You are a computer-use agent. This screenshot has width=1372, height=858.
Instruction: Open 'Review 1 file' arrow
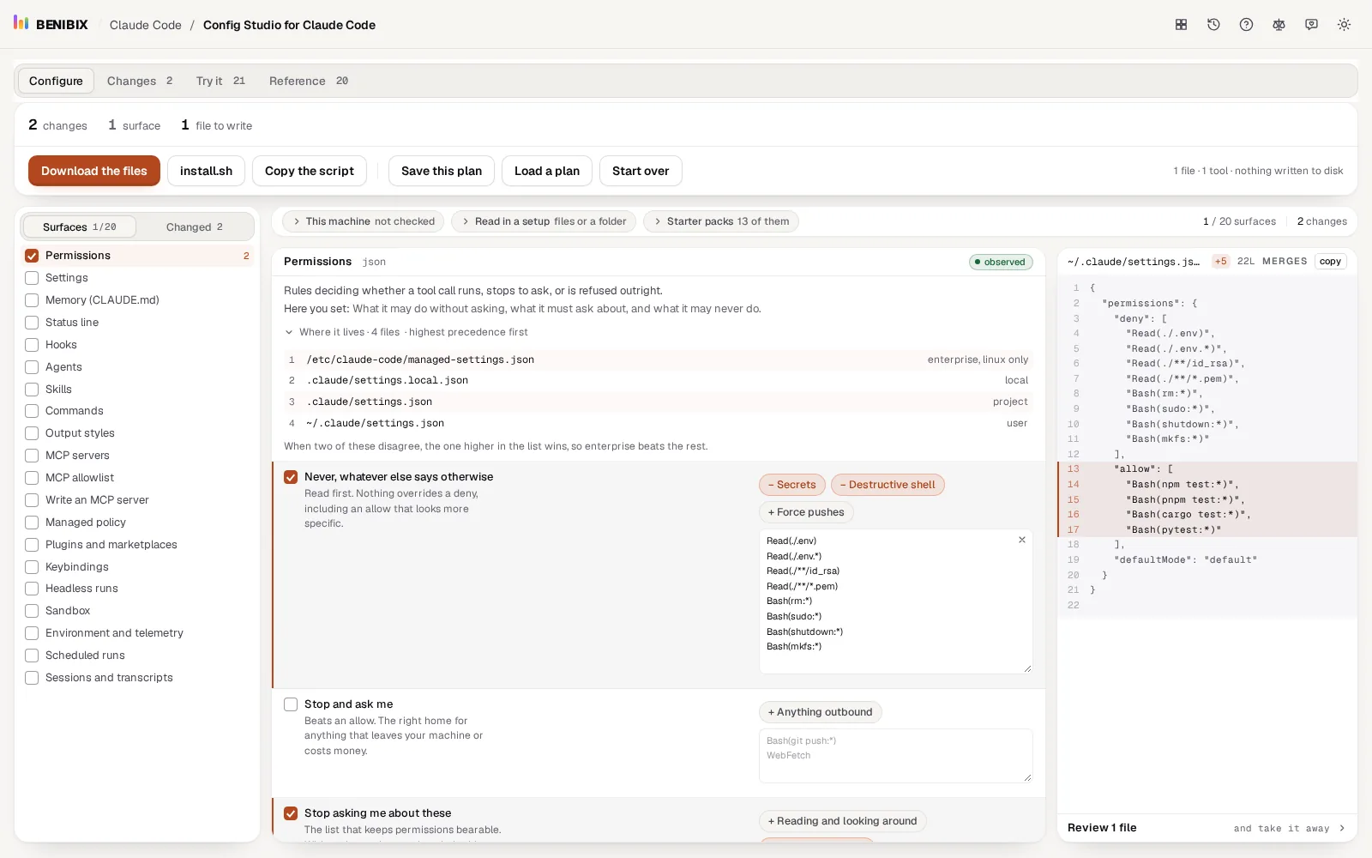click(x=1341, y=828)
